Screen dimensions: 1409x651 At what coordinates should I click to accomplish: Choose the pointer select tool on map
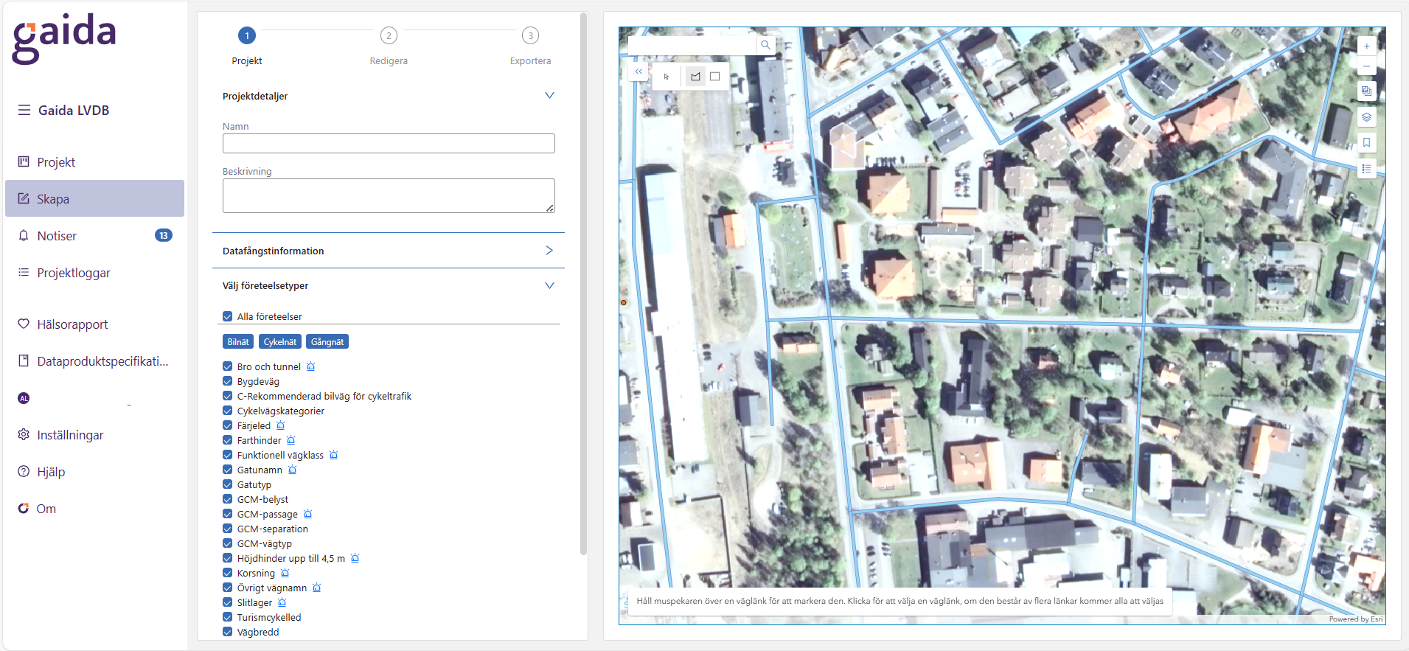point(667,77)
